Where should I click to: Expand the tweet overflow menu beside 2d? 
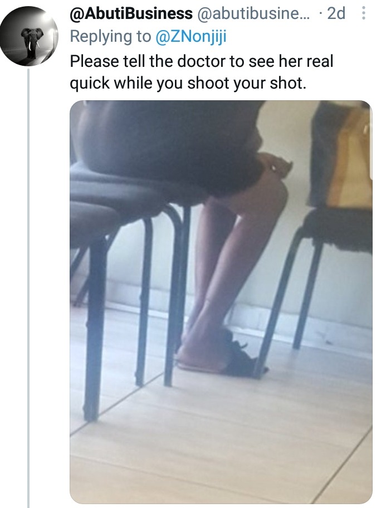click(364, 13)
